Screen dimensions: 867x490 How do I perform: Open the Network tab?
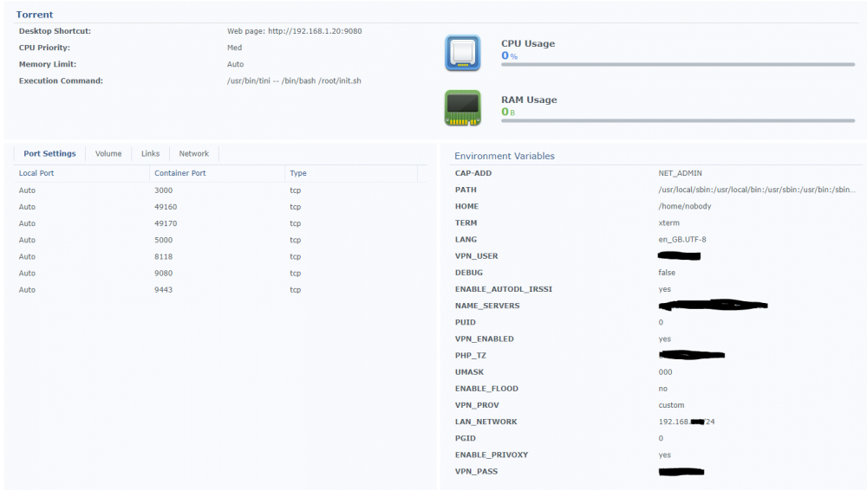pyautogui.click(x=194, y=153)
